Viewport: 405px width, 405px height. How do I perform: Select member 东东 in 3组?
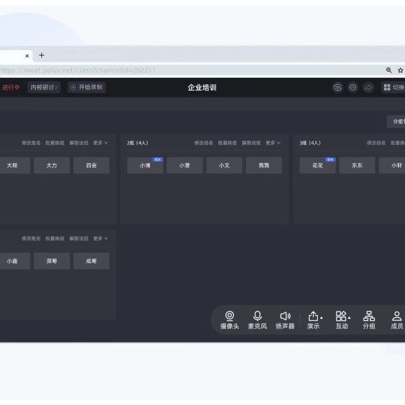click(x=357, y=165)
